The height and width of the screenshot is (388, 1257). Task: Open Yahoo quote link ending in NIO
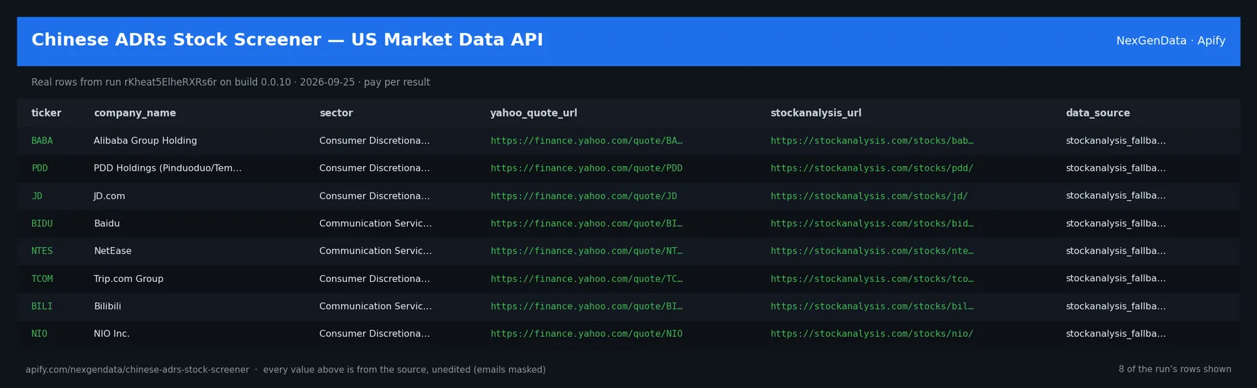tap(587, 334)
